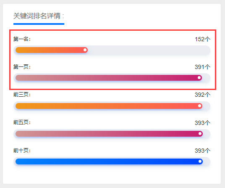Click the 391个 count value
The height and width of the screenshot is (188, 225).
pyautogui.click(x=202, y=67)
